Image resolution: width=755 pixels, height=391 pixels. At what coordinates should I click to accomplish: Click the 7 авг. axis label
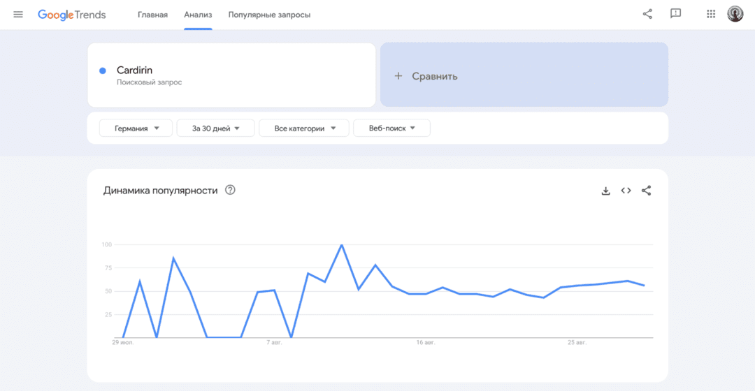click(274, 342)
